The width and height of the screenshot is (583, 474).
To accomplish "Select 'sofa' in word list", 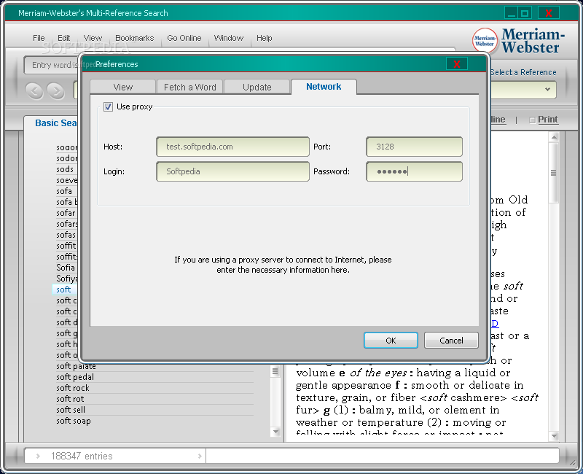I will pyautogui.click(x=64, y=191).
